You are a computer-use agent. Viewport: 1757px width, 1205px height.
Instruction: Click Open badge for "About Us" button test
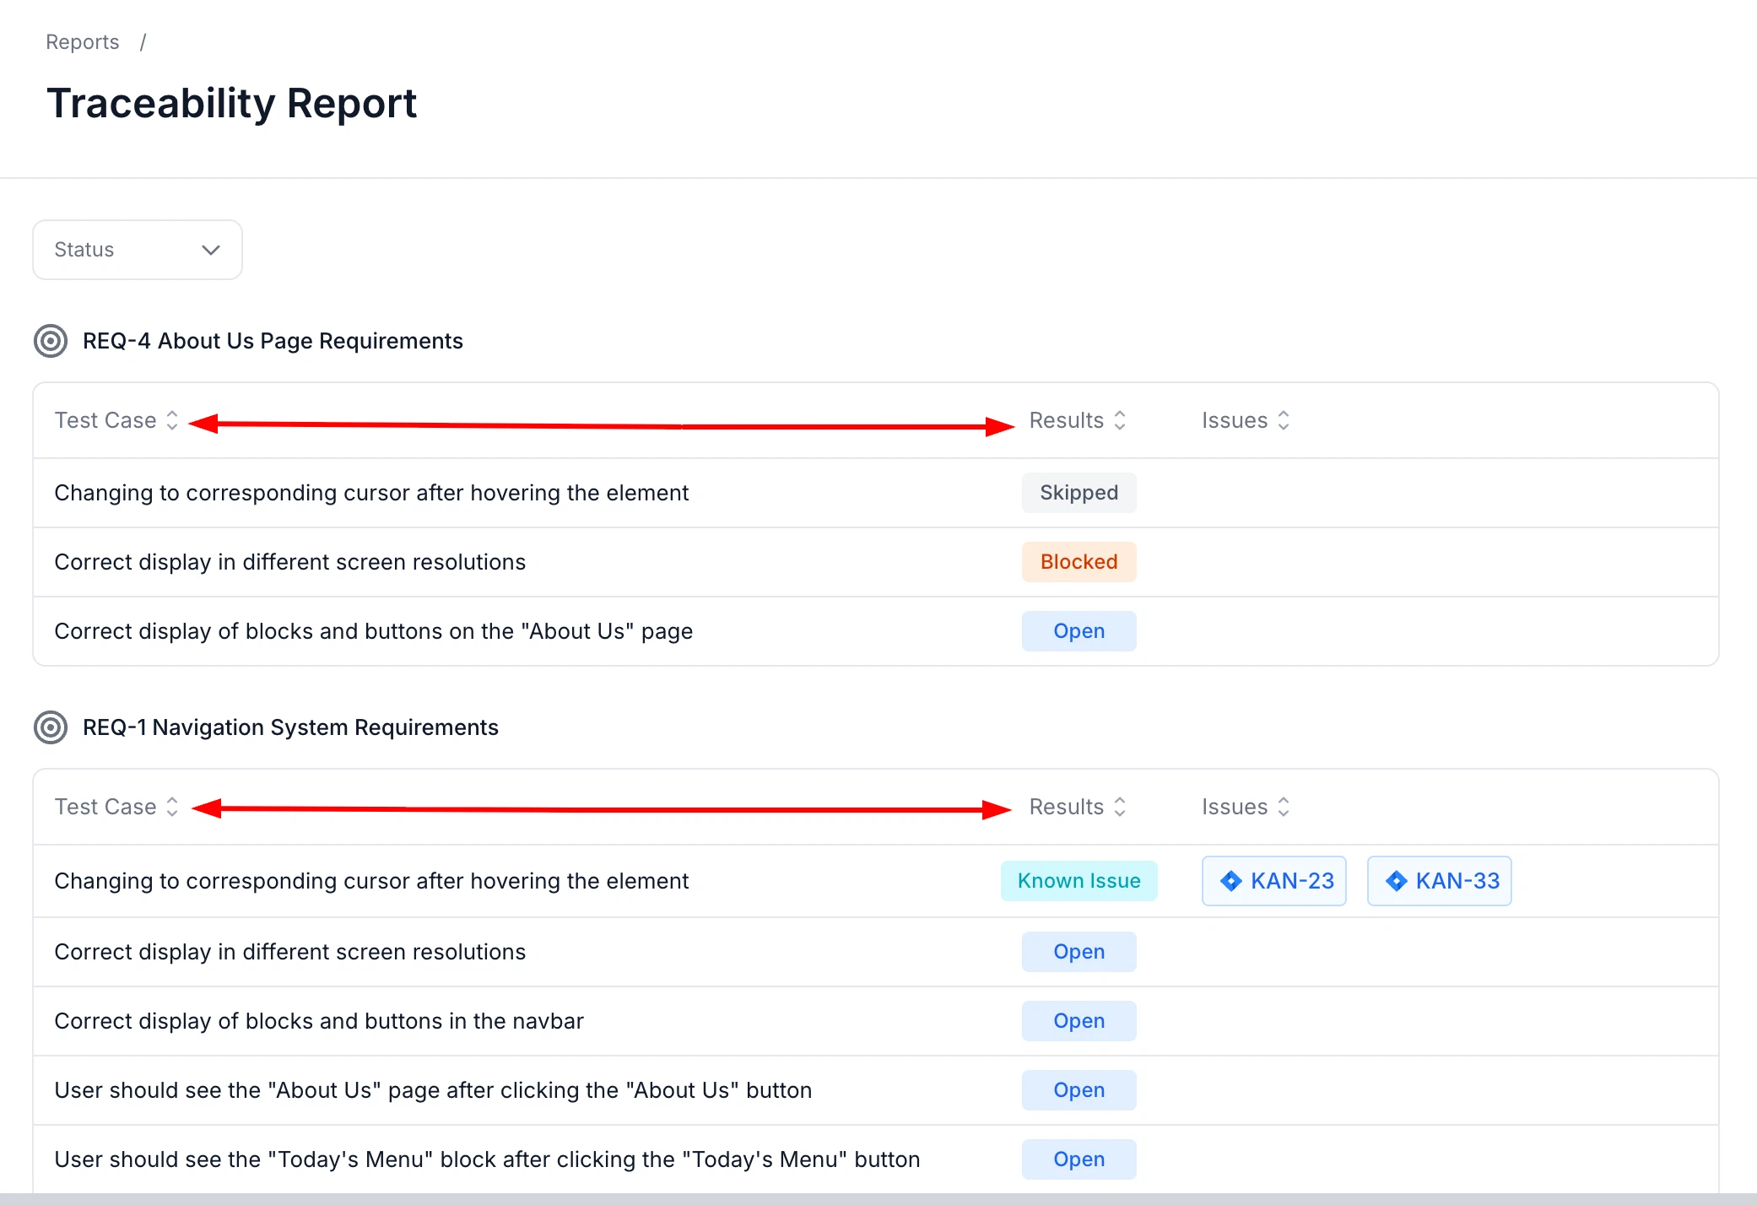[1079, 1090]
